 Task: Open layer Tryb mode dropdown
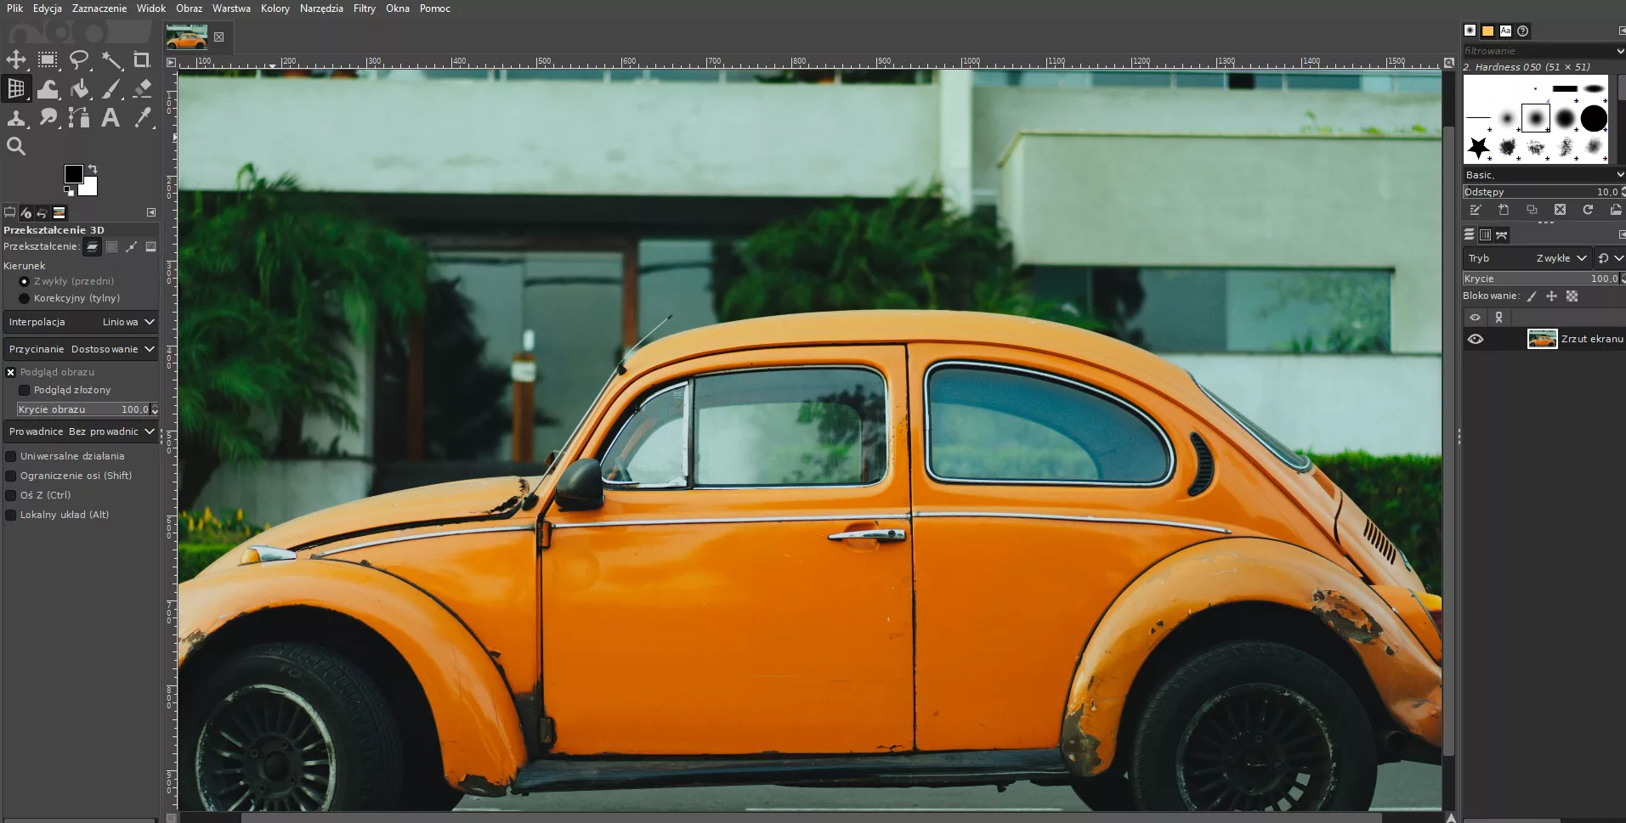(1527, 258)
